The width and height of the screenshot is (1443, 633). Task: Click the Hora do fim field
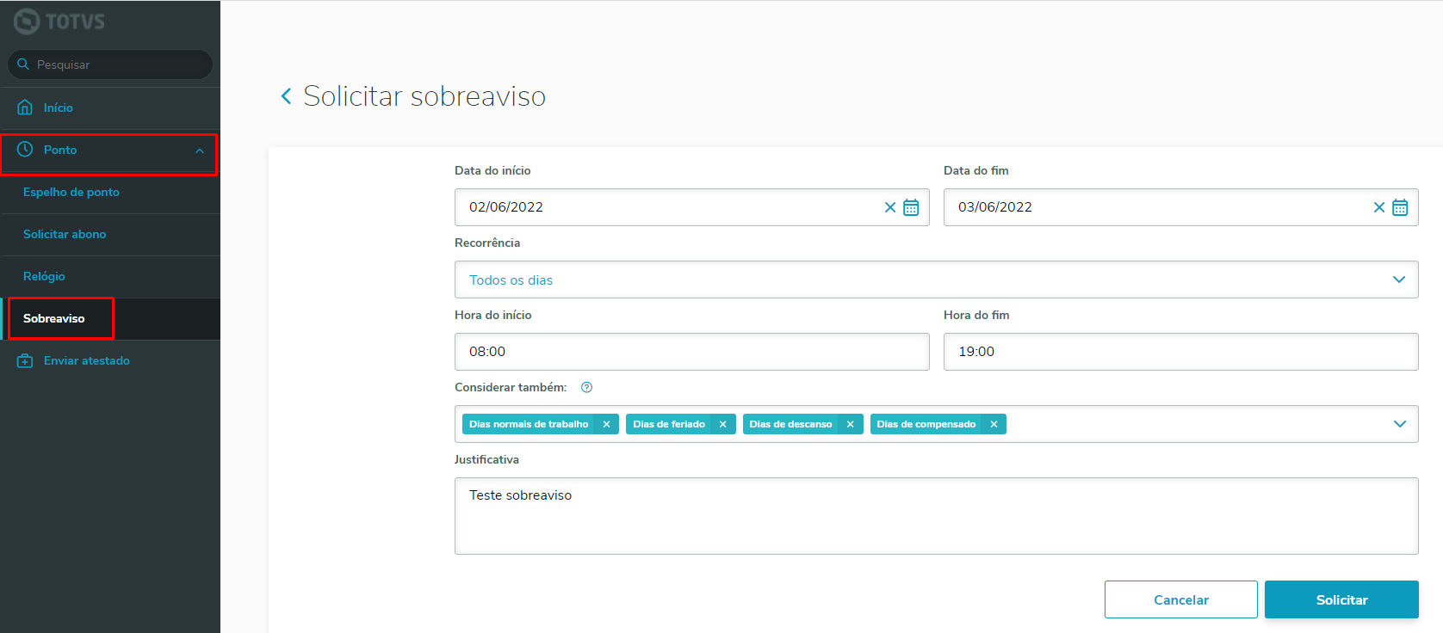[1181, 352]
